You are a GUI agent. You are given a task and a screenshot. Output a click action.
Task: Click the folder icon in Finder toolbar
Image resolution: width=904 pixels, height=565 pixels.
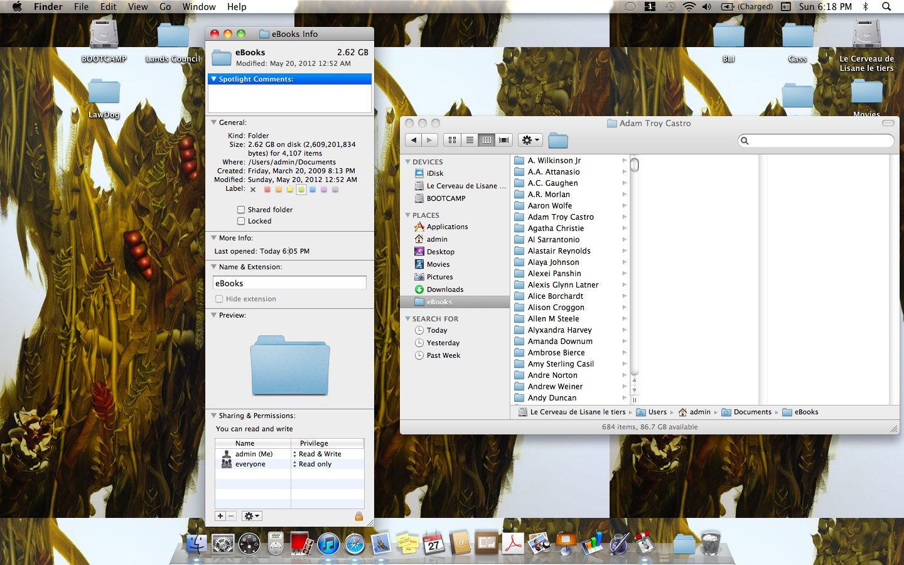(x=557, y=141)
